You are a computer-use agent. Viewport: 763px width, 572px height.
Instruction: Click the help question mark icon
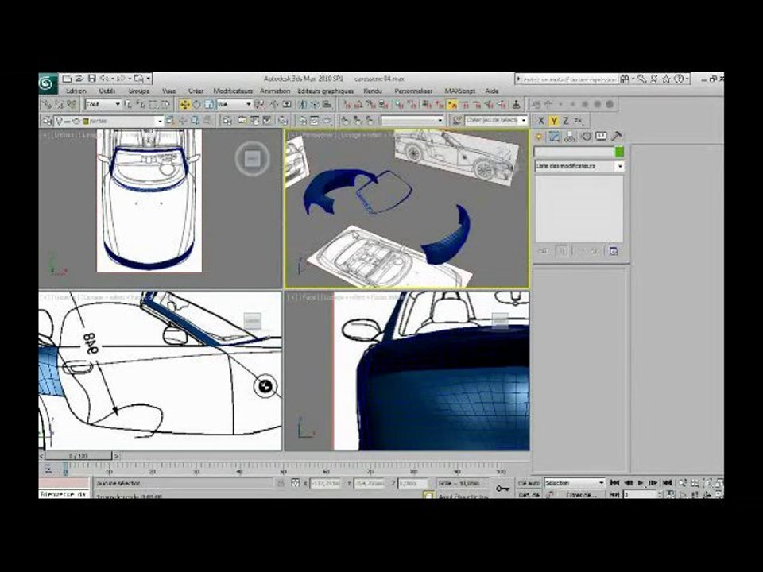point(679,79)
